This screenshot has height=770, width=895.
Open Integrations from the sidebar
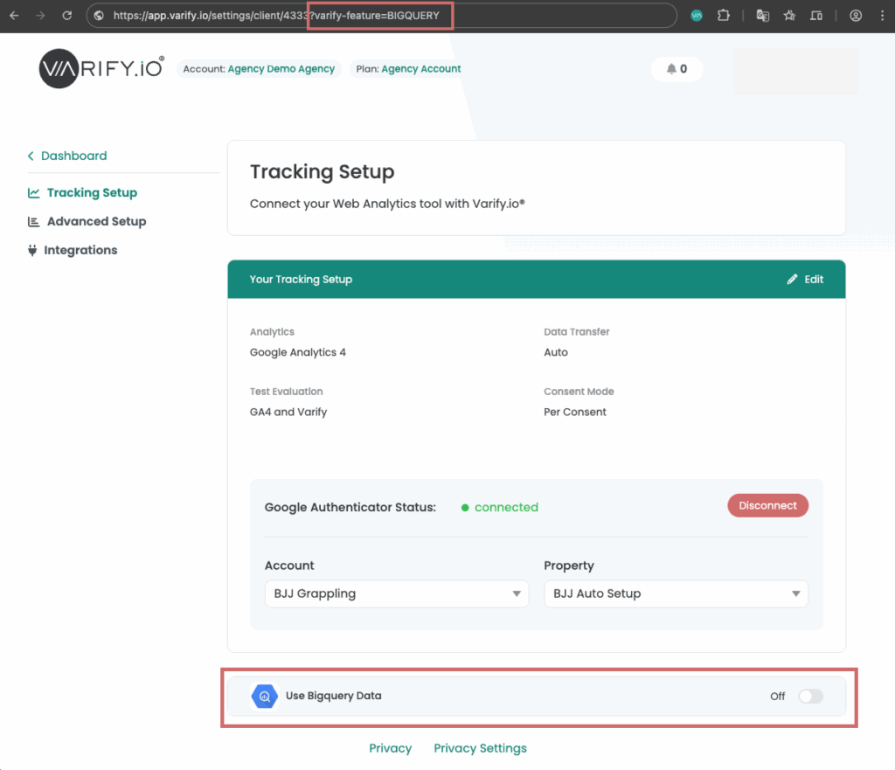81,251
